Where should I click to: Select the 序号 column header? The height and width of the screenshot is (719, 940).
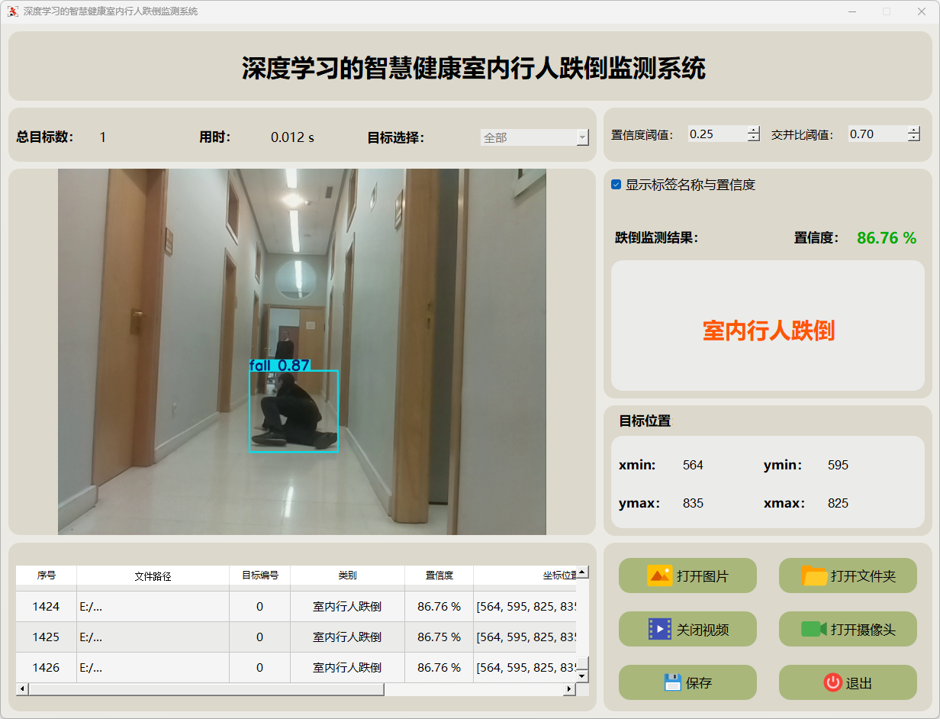click(x=47, y=576)
